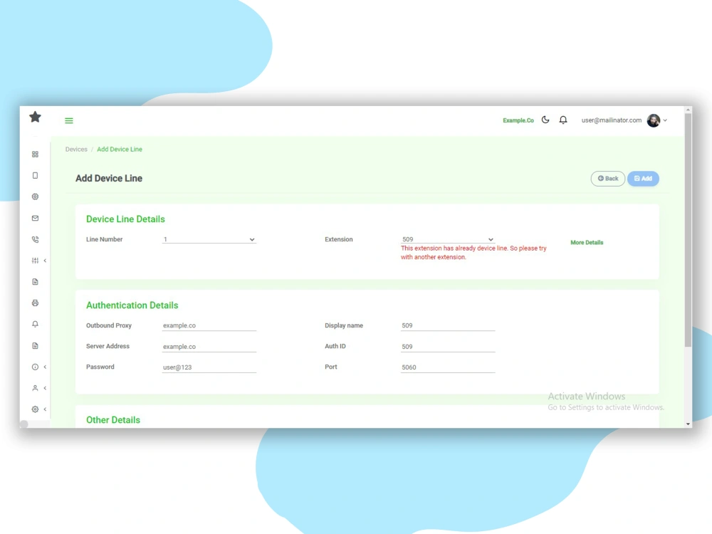
Task: Open the bell alerts sidebar icon
Action: click(35, 324)
